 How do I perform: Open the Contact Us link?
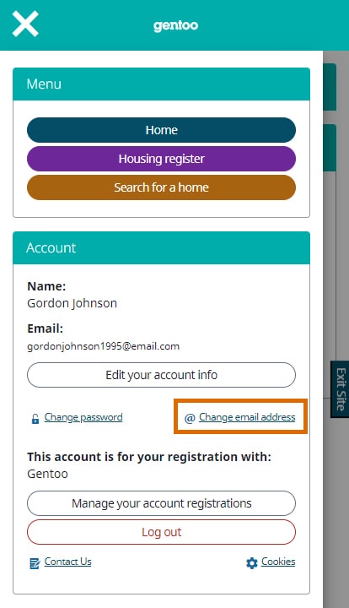(x=67, y=562)
